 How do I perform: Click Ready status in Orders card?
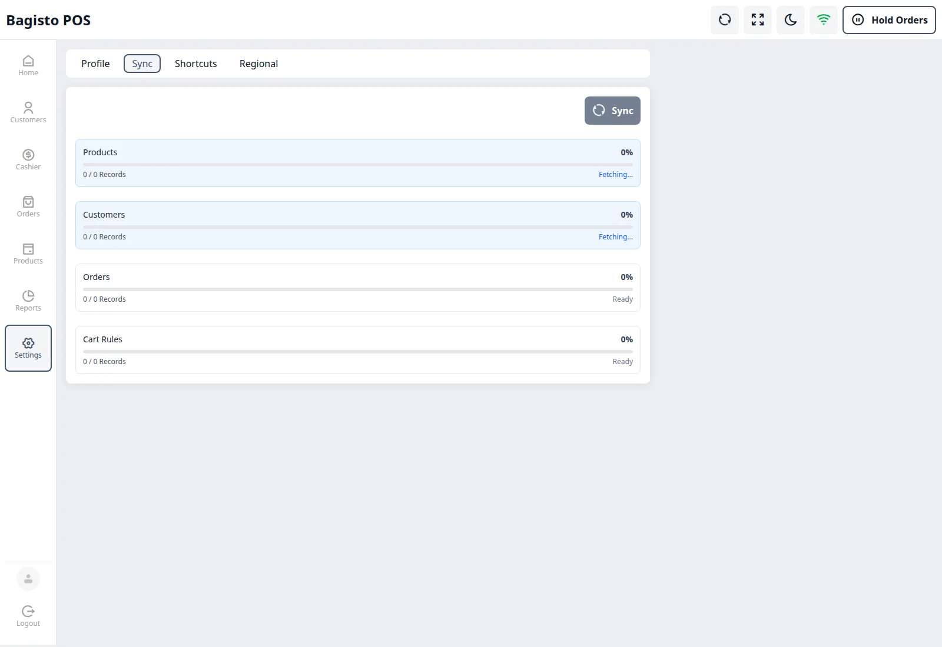[x=622, y=299]
